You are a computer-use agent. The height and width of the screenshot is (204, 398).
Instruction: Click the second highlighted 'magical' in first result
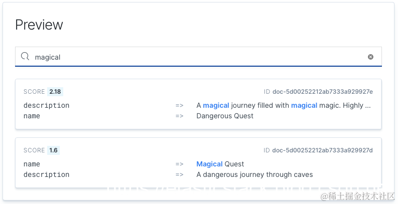[304, 105]
